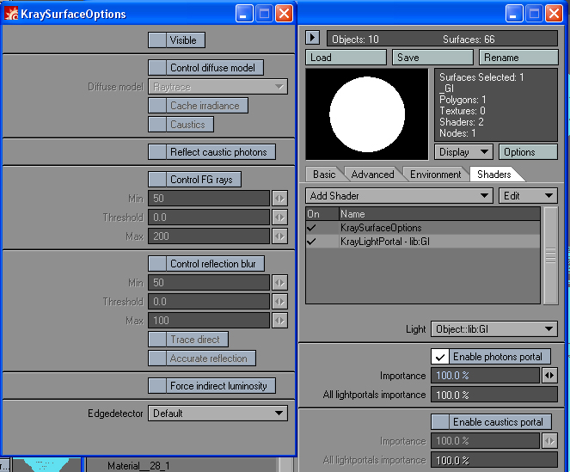Click the Max stepper arrows under Control reflection blur

click(279, 321)
